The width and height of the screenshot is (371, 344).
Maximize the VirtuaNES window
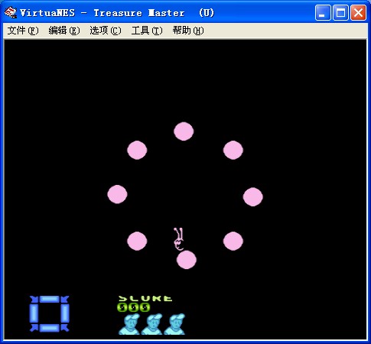[x=340, y=12]
